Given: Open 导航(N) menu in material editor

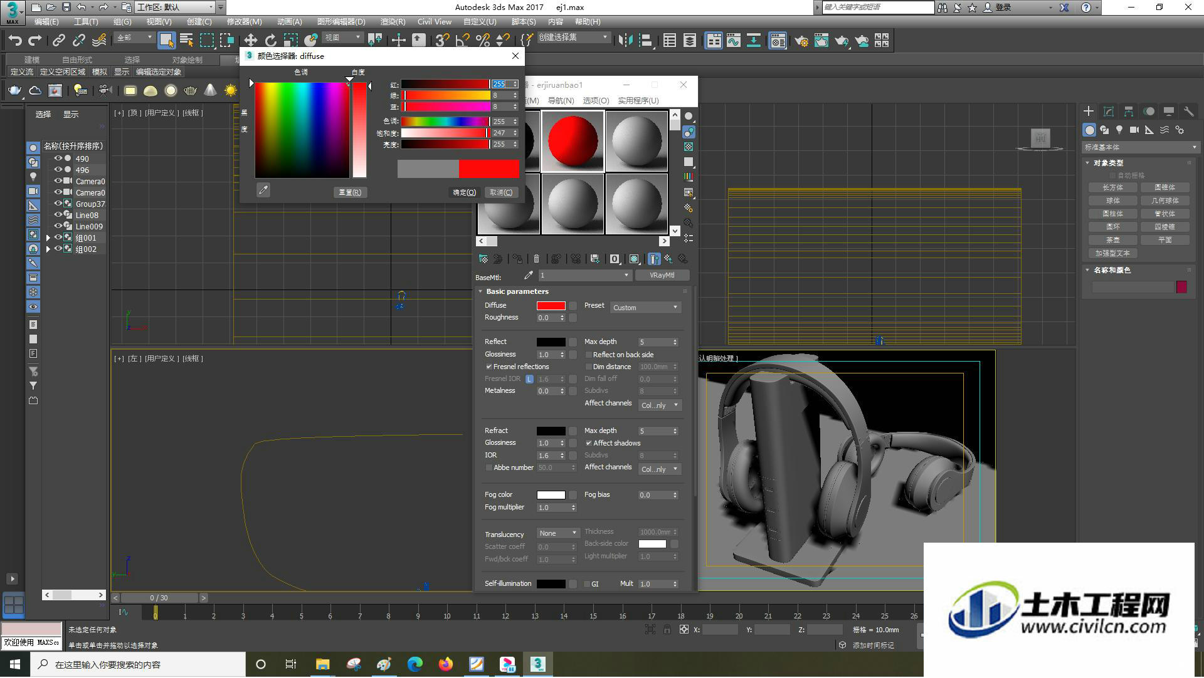Looking at the screenshot, I should pyautogui.click(x=561, y=101).
